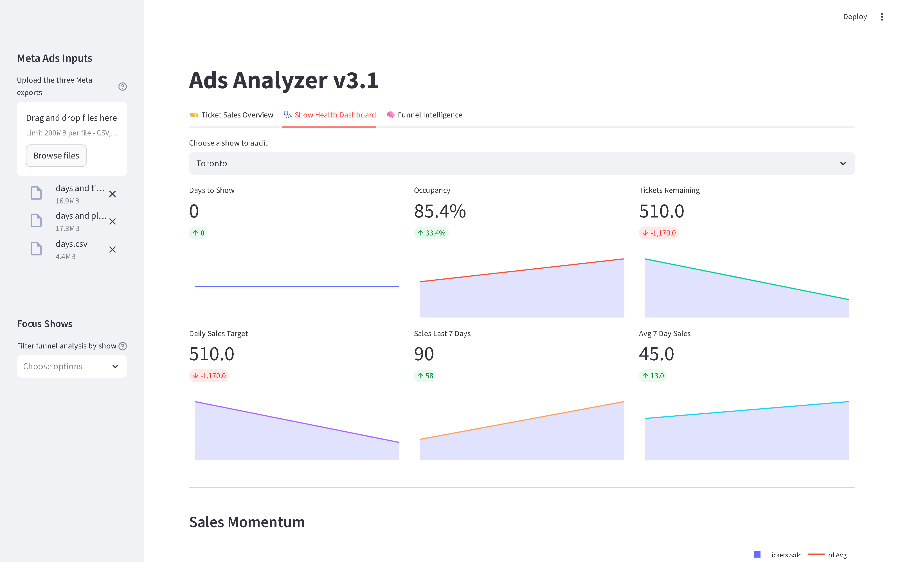Click the help icon next to Upload the three Meta exports
900x562 pixels.
coord(123,86)
